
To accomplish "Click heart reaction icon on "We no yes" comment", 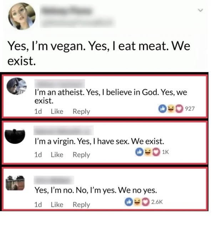I will [x=145, y=202].
